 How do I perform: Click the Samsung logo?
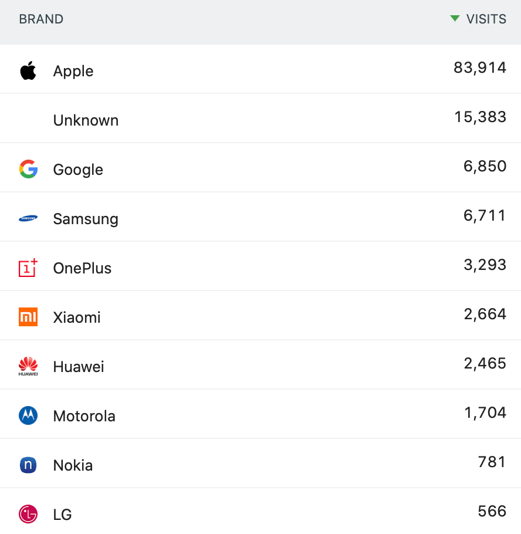[28, 218]
